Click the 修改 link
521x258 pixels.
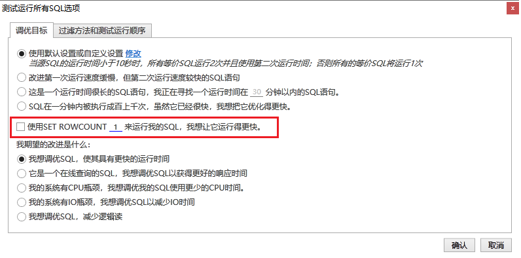coord(134,54)
